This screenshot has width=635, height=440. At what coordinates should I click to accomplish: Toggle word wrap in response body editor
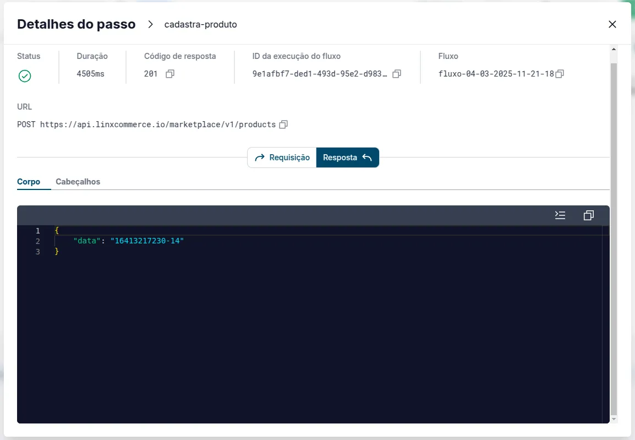point(560,215)
